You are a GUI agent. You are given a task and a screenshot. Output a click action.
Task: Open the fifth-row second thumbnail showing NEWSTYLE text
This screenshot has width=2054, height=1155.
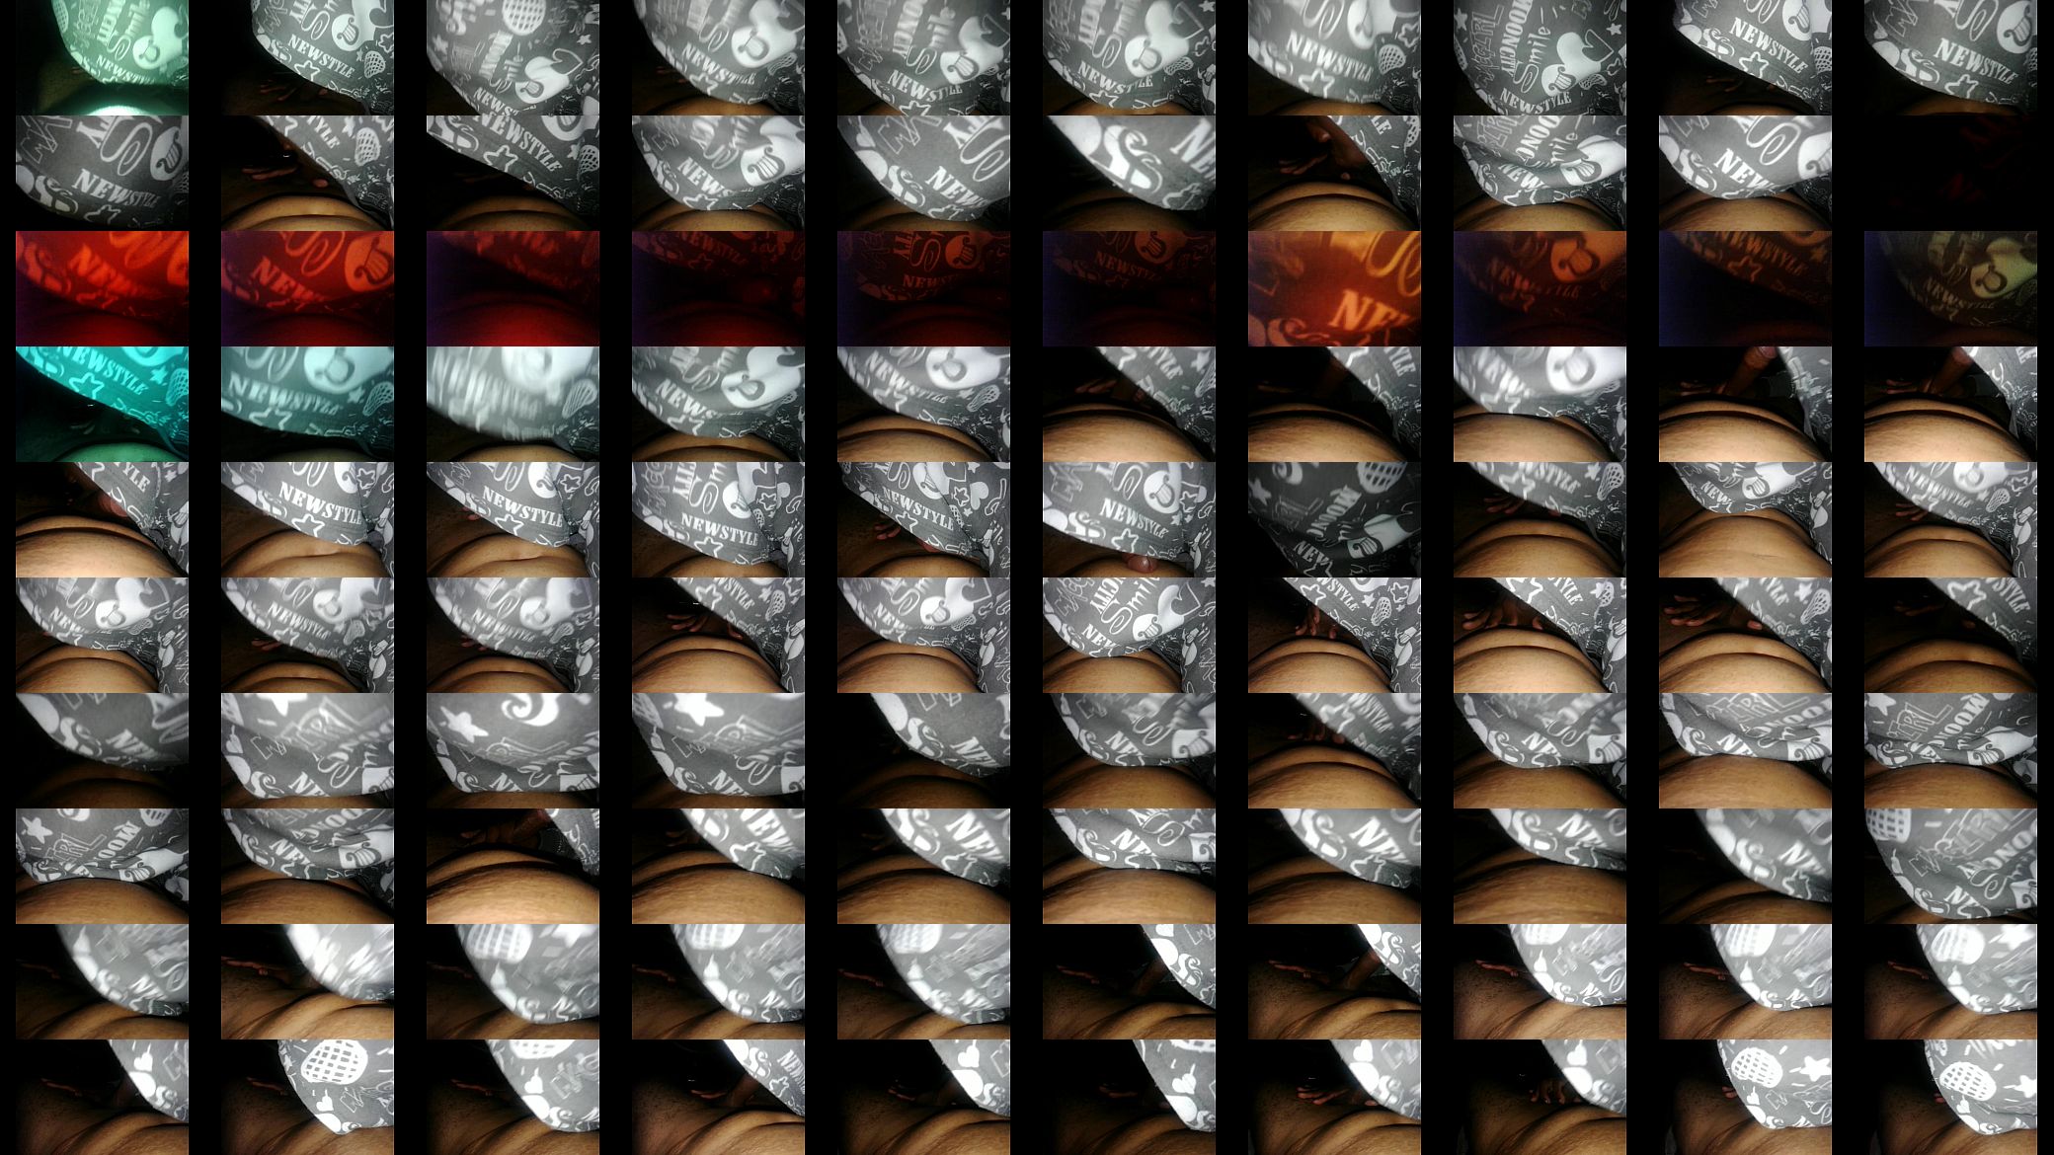(x=307, y=519)
